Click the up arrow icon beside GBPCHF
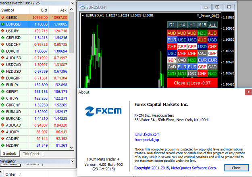Screen dimensions: 252x177 pyautogui.click(x=2, y=105)
